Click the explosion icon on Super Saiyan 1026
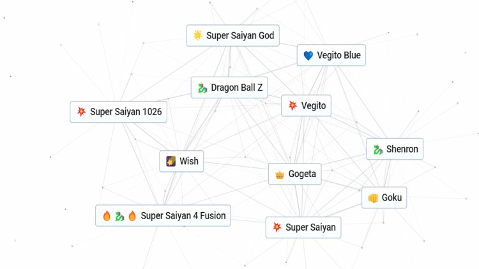This screenshot has width=479, height=269. pyautogui.click(x=81, y=112)
